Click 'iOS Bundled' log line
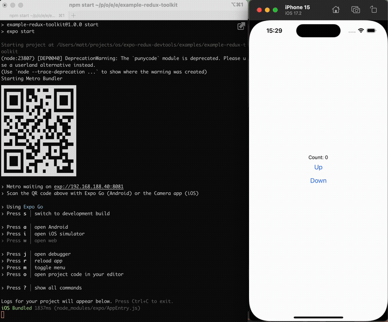The width and height of the screenshot is (388, 322). click(71, 308)
